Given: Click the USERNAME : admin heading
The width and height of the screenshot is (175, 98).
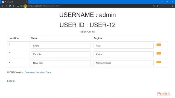Looking at the screenshot, I should [x=87, y=15].
